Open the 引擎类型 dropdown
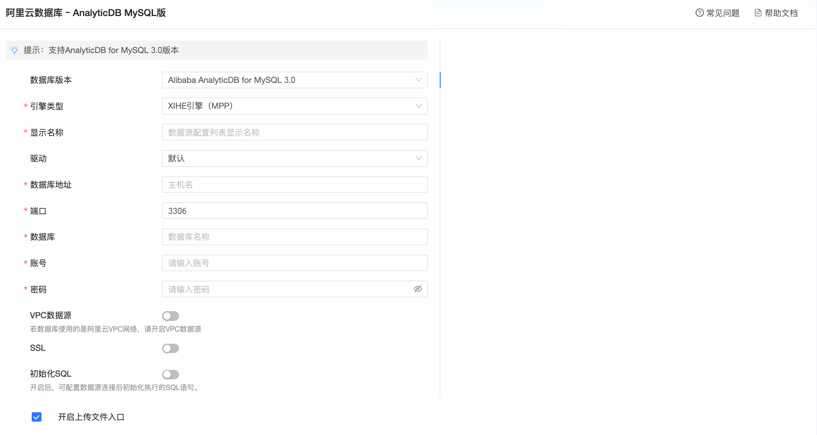Image resolution: width=817 pixels, height=435 pixels. (x=295, y=106)
